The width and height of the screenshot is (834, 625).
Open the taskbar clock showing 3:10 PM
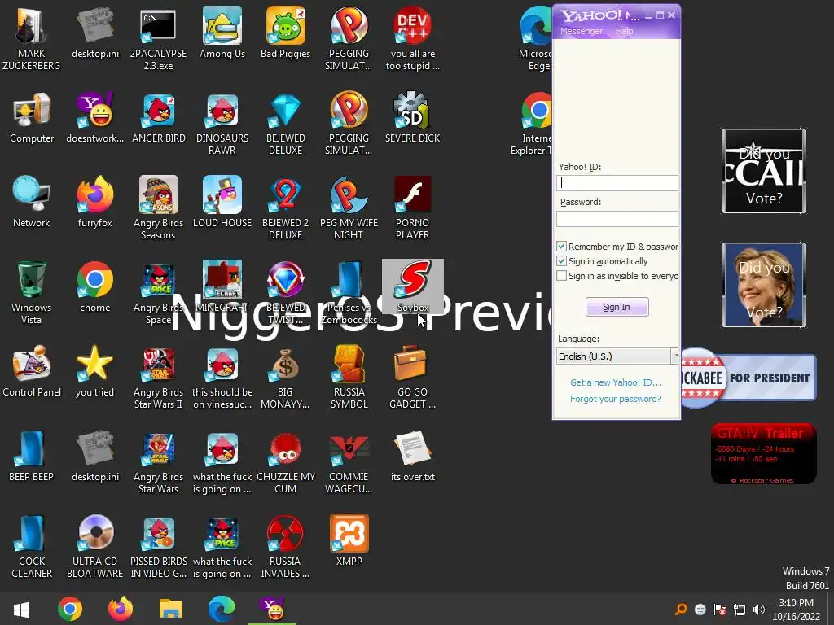tap(797, 610)
